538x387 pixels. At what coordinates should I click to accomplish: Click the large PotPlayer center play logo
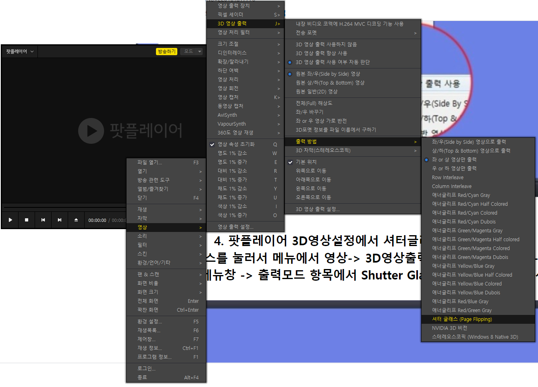[91, 130]
